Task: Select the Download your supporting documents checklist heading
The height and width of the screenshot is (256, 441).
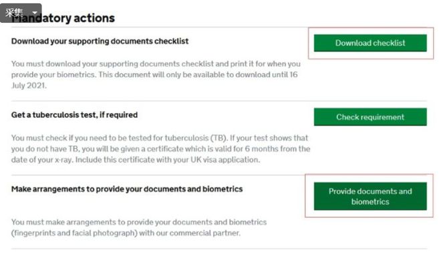Action: pos(100,41)
